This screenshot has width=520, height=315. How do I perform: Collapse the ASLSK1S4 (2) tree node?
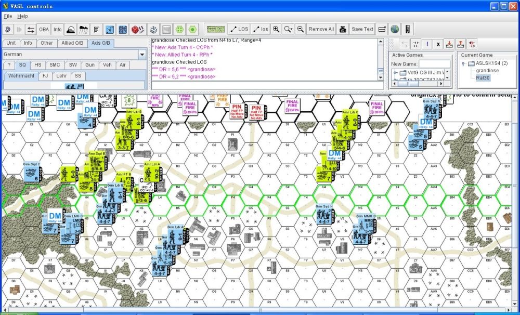point(463,63)
